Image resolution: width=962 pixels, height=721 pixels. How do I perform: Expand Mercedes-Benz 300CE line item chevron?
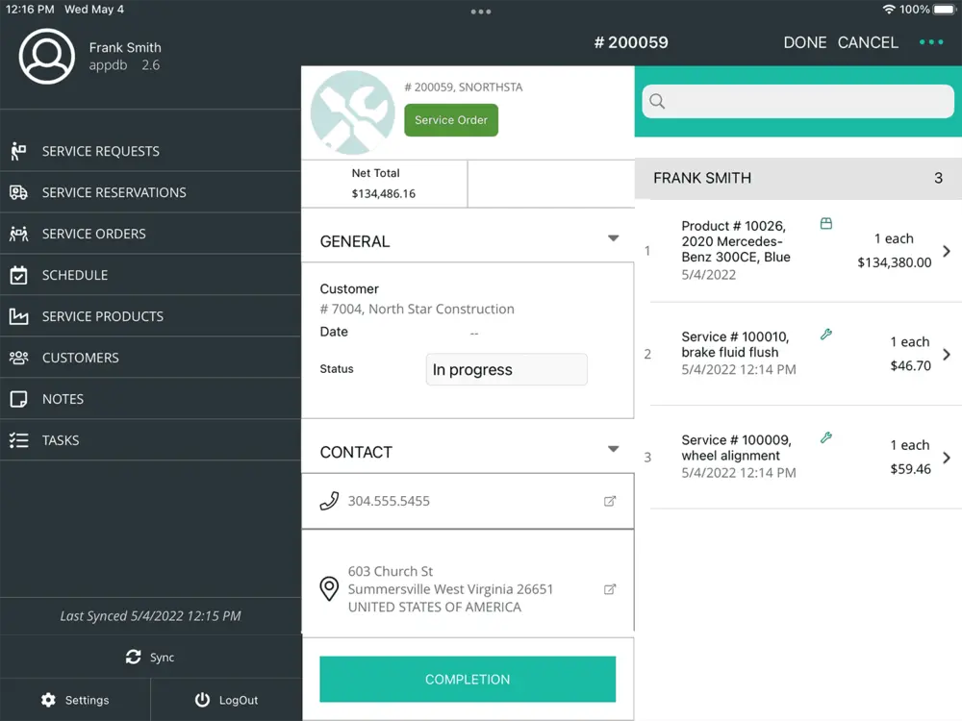coord(947,251)
